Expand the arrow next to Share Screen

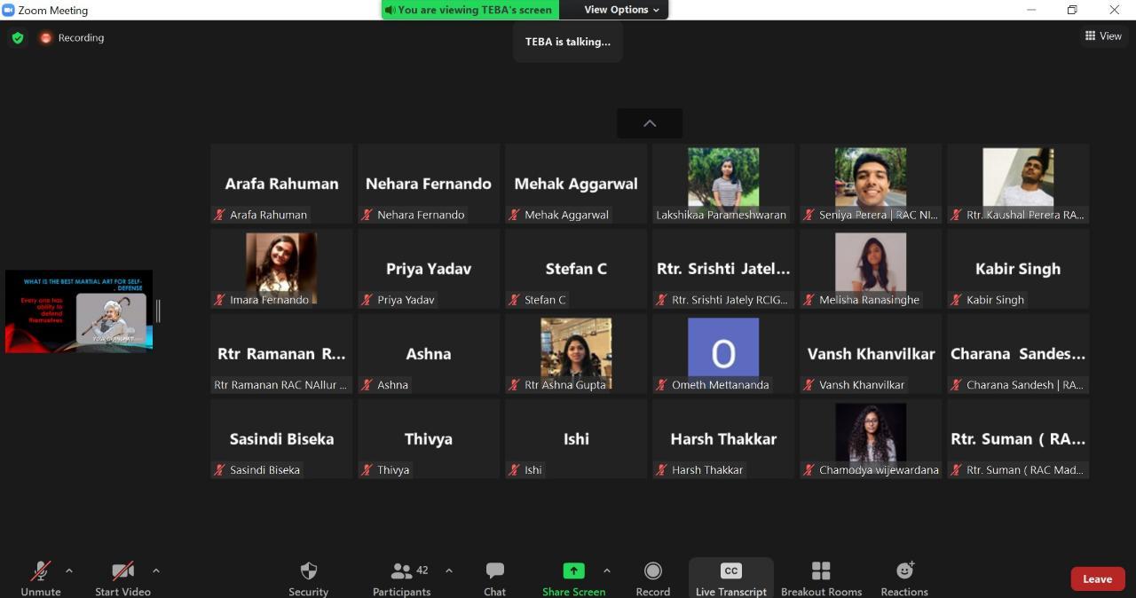607,570
